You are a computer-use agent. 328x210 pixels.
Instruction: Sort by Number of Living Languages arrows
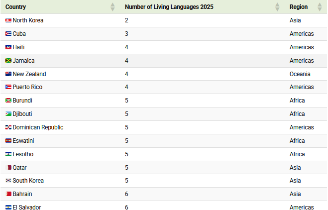(277, 7)
